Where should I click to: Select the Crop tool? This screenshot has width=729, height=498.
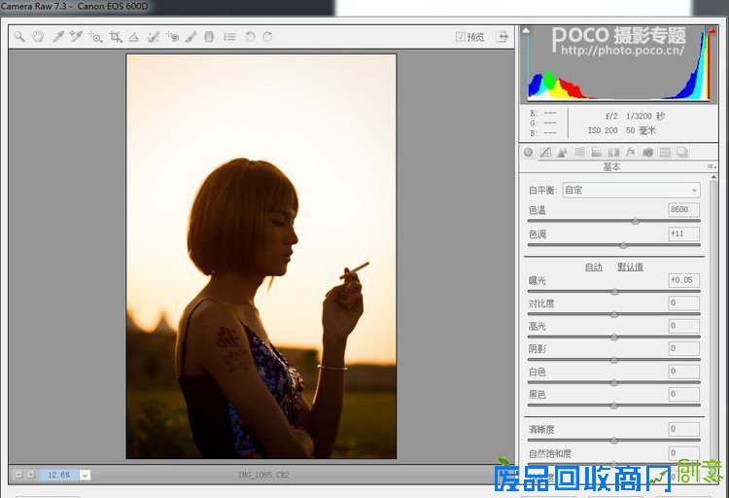116,37
